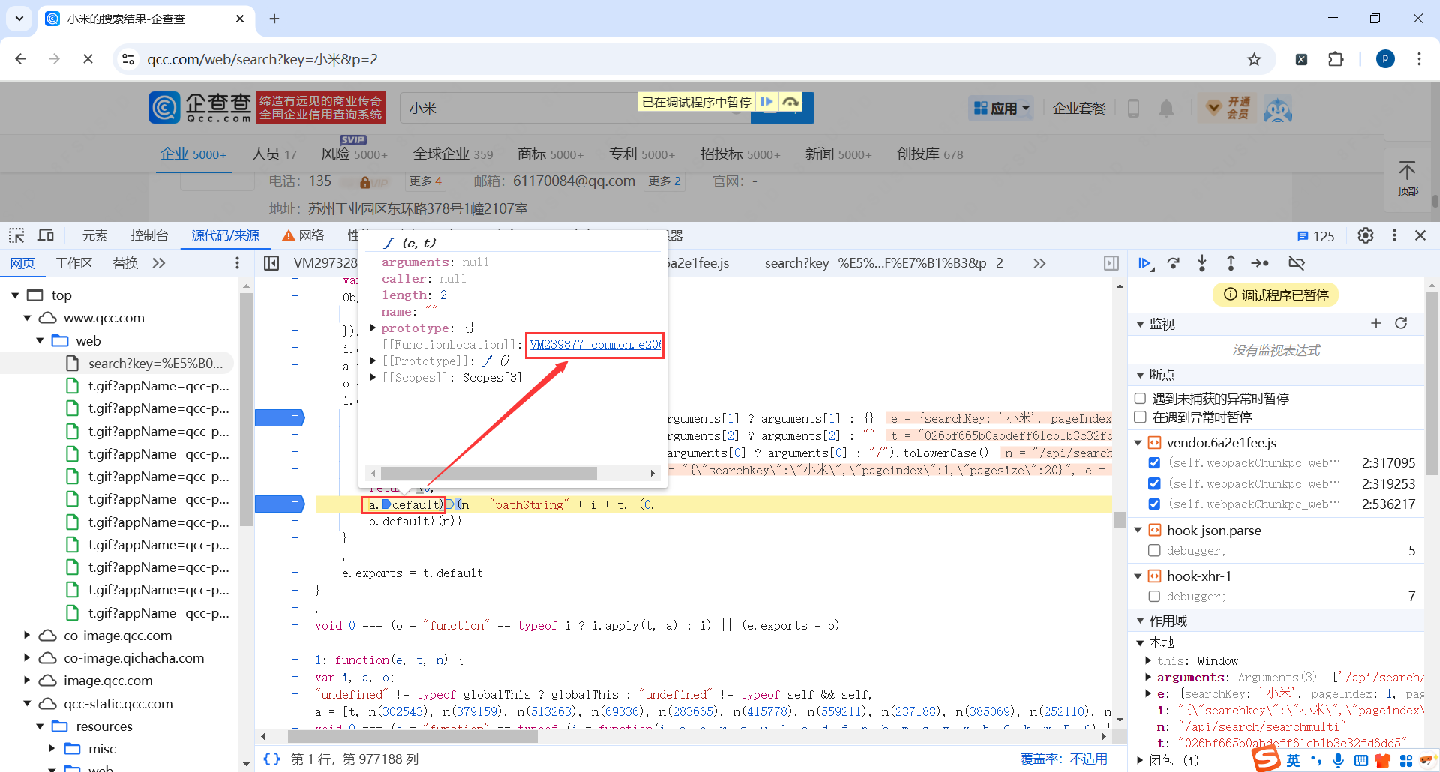Expand the co-image.qcc.com domain node
Viewport: 1440px width, 772px height.
tap(27, 636)
